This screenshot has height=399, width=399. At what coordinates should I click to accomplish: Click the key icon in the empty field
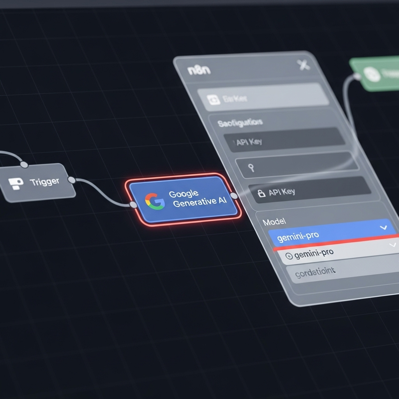pyautogui.click(x=251, y=168)
